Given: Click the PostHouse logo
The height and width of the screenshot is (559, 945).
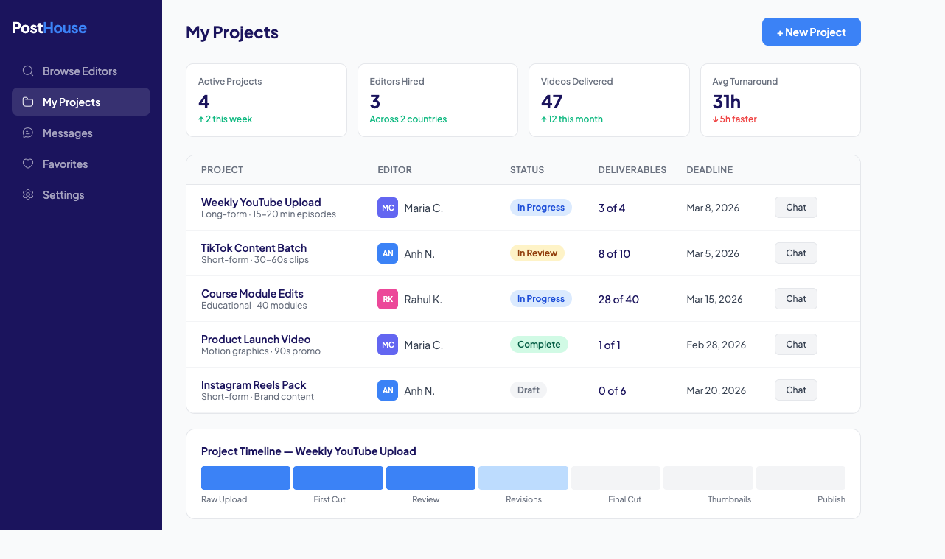Looking at the screenshot, I should [x=49, y=28].
